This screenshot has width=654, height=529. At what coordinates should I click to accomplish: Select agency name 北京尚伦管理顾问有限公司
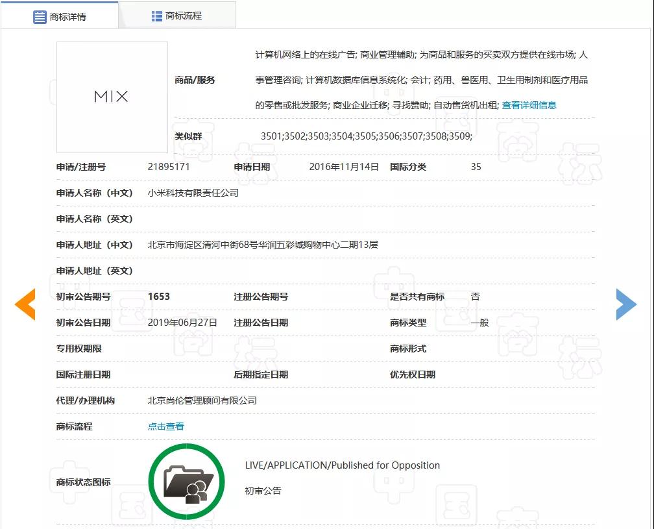(202, 400)
